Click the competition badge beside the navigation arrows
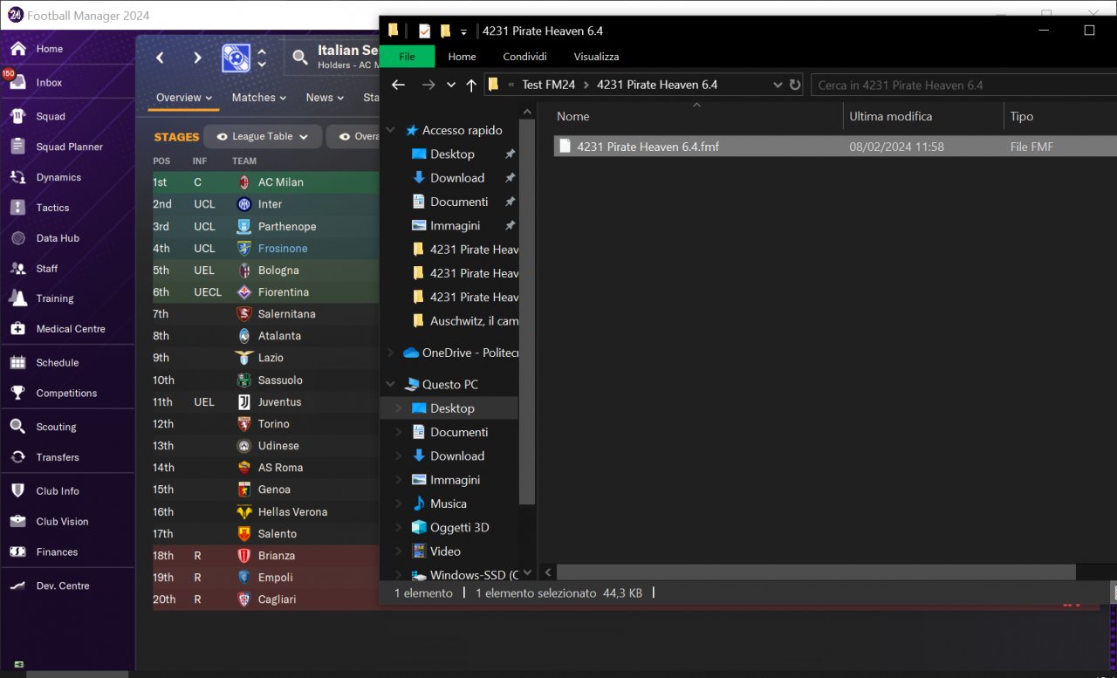 [x=236, y=58]
